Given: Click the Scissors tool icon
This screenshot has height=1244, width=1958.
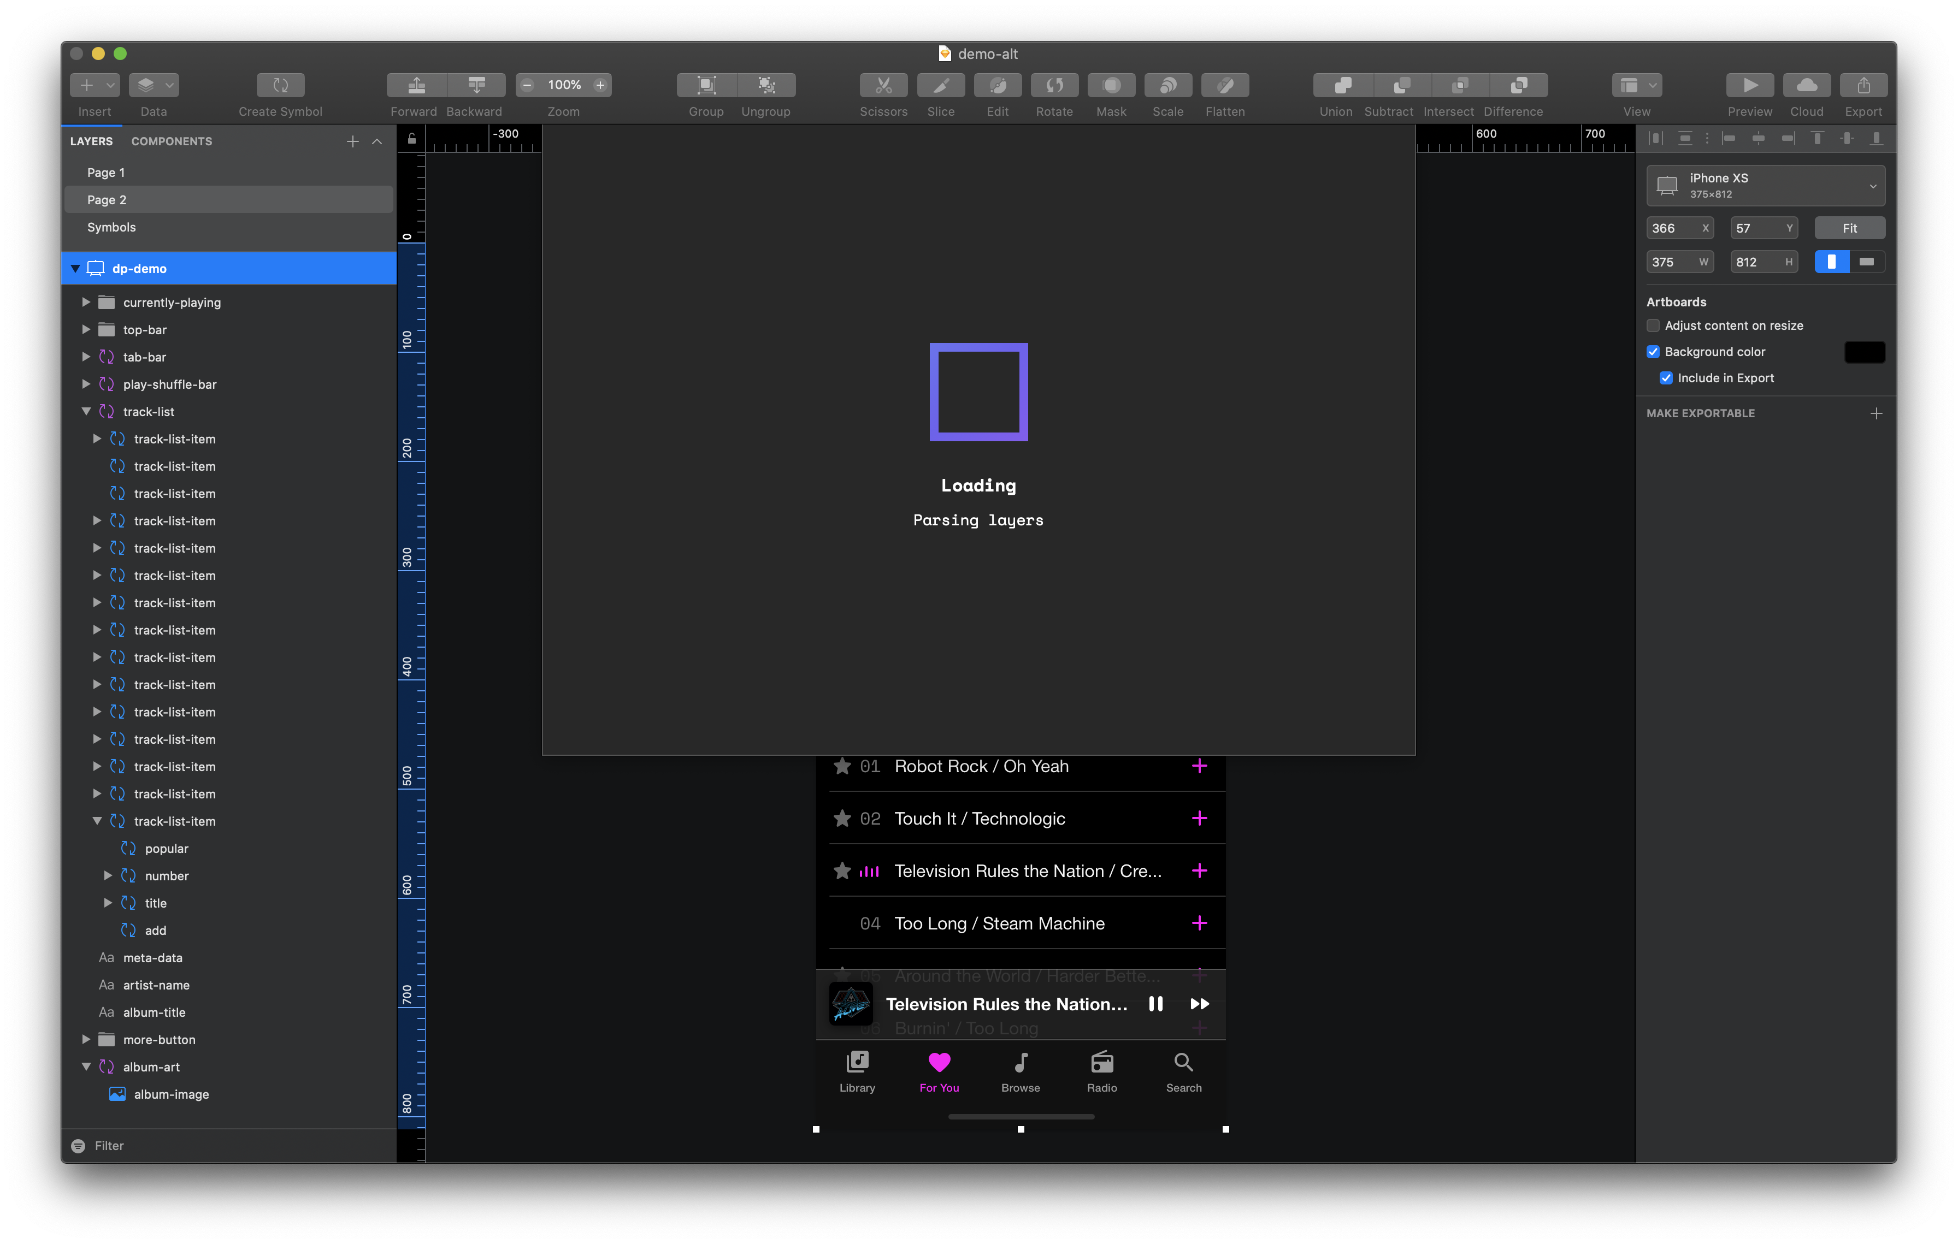Looking at the screenshot, I should click(x=883, y=85).
